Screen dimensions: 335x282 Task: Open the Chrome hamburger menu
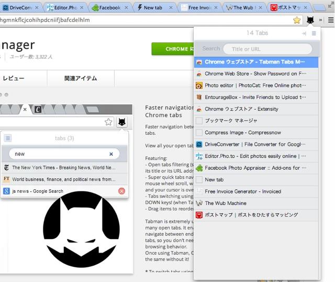coord(331,20)
